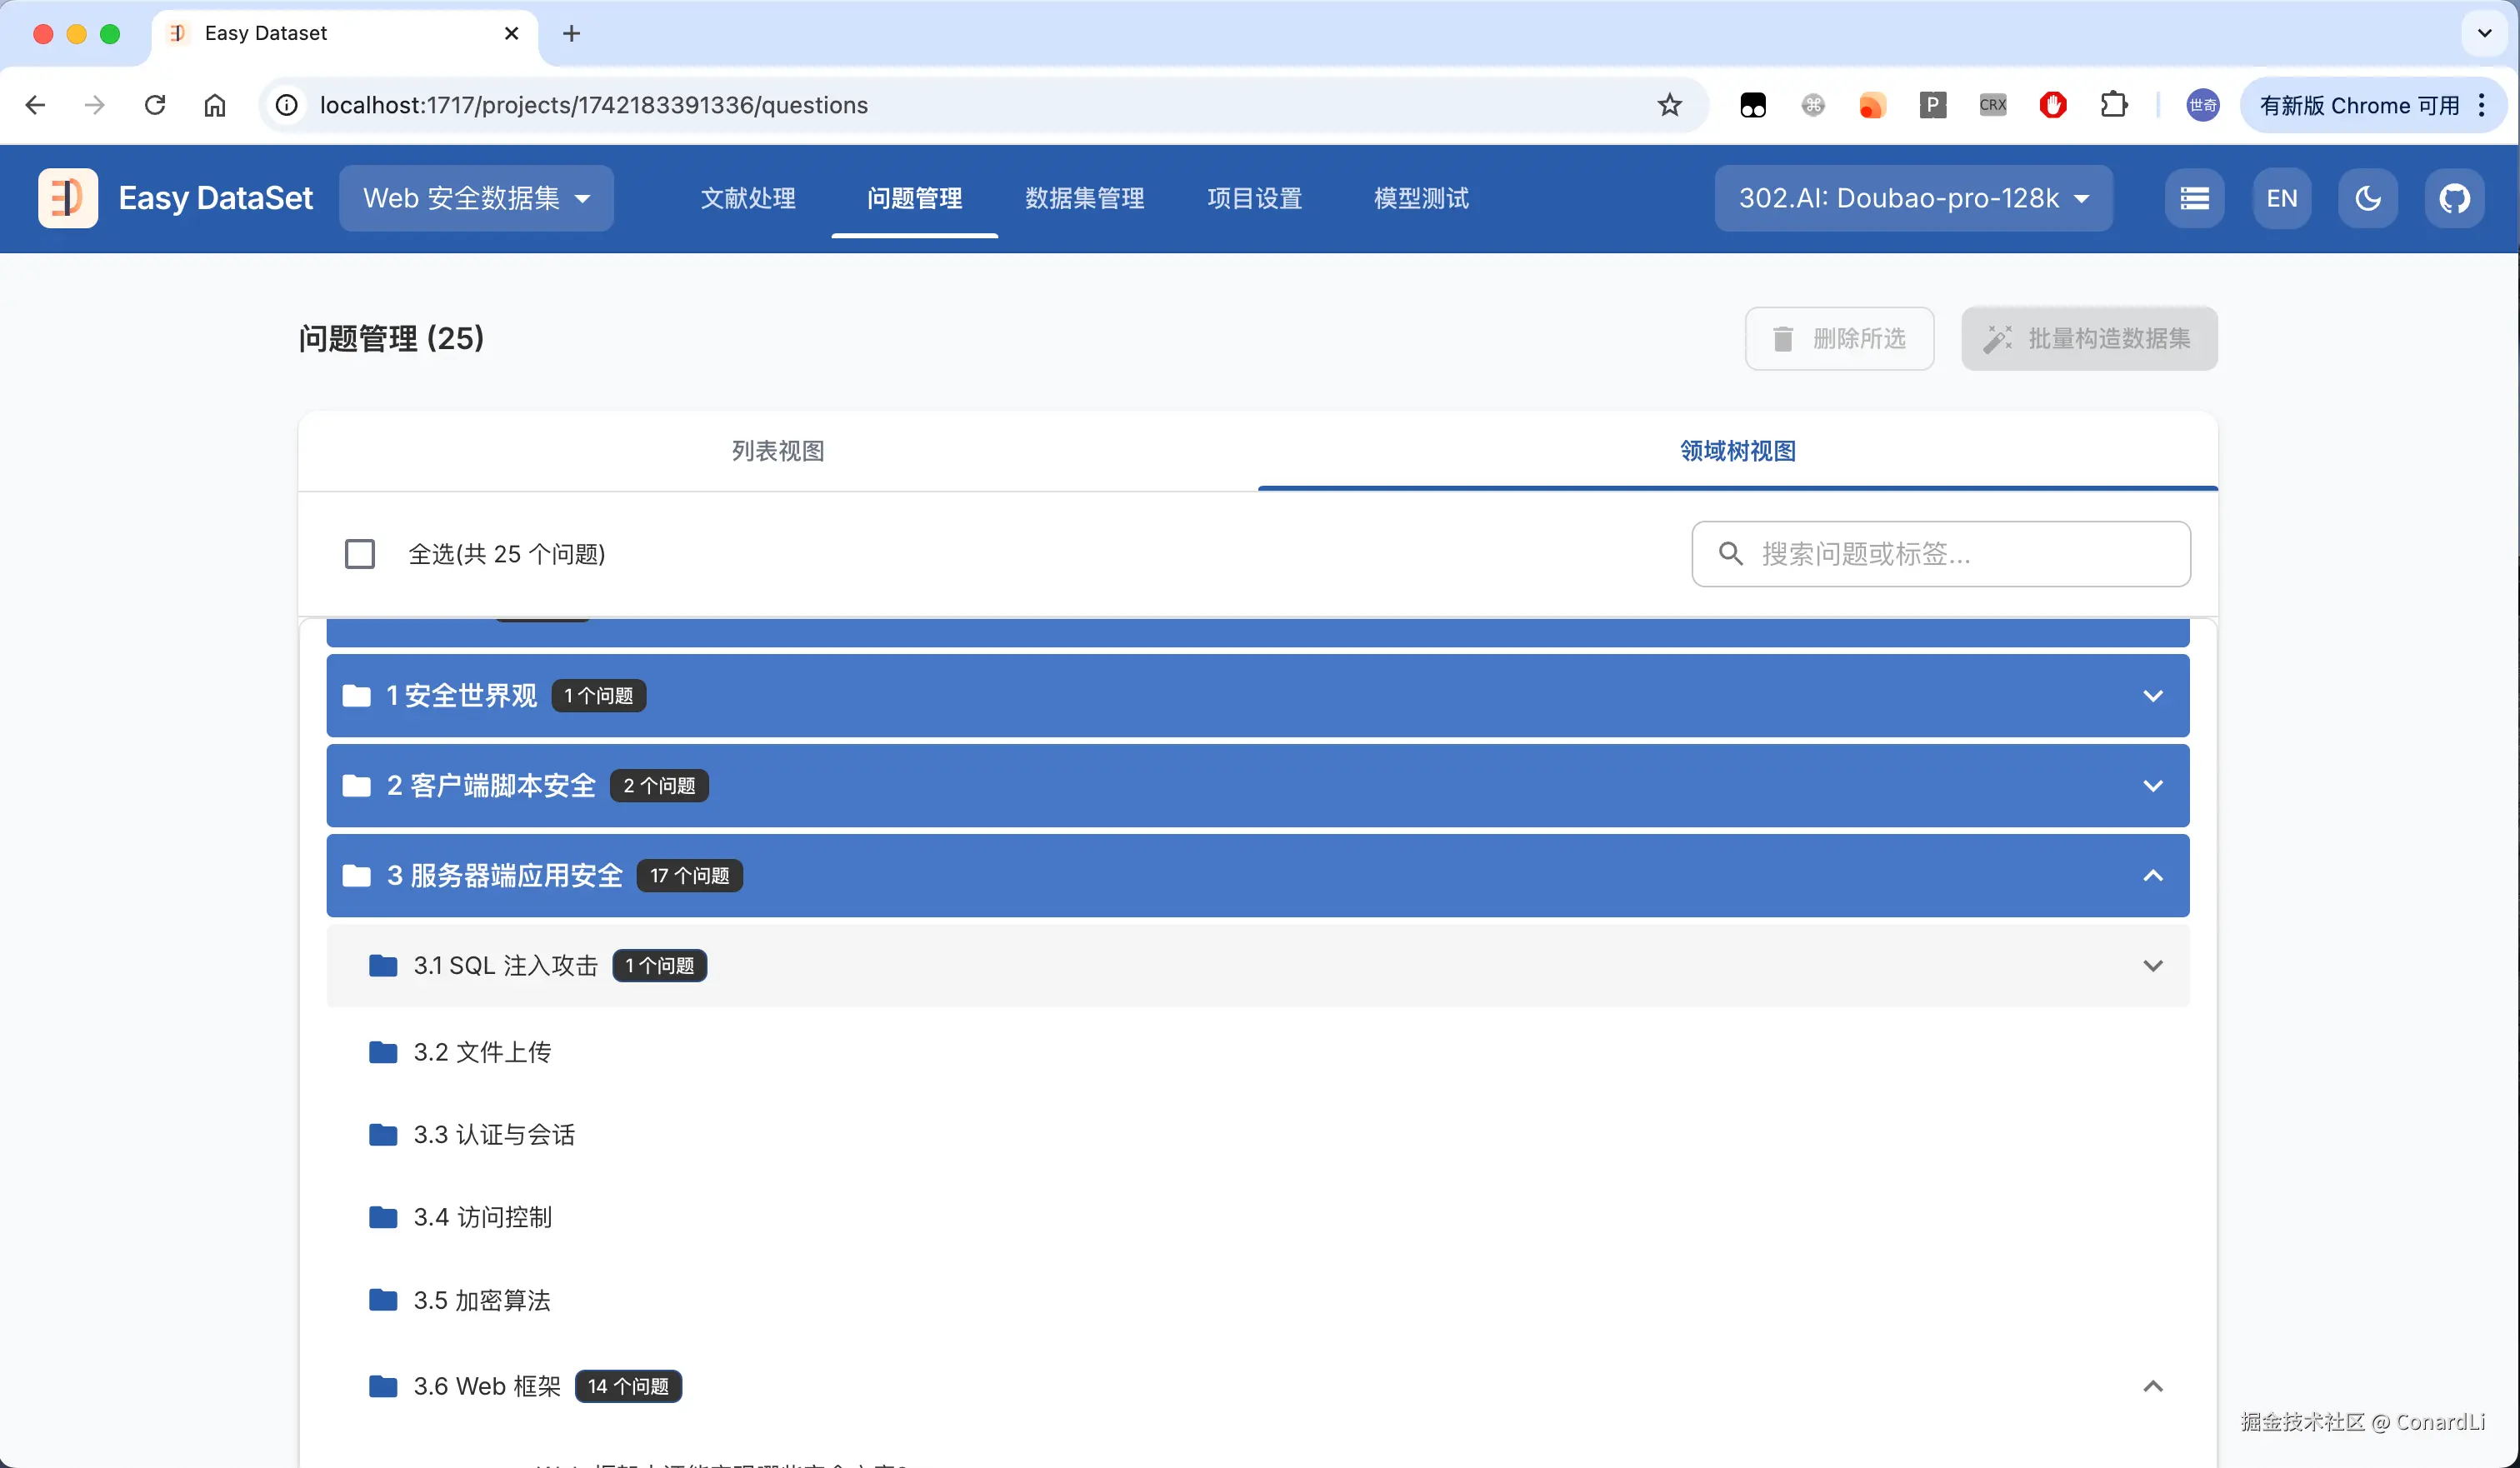Toggle dark mode moon icon
This screenshot has height=1468, width=2520.
pos(2367,198)
